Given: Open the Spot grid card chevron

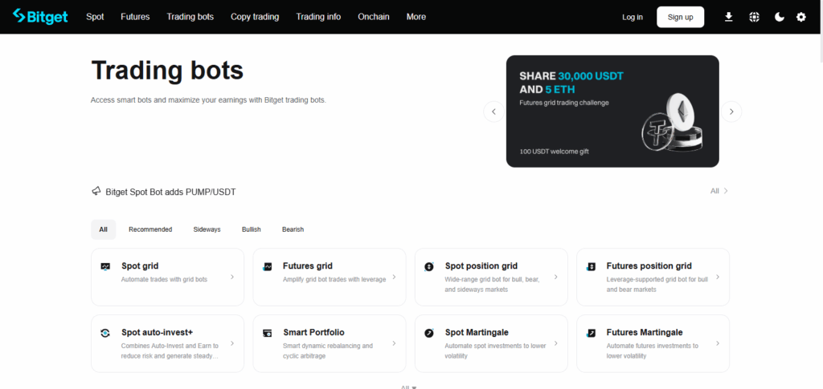Looking at the screenshot, I should pyautogui.click(x=232, y=277).
